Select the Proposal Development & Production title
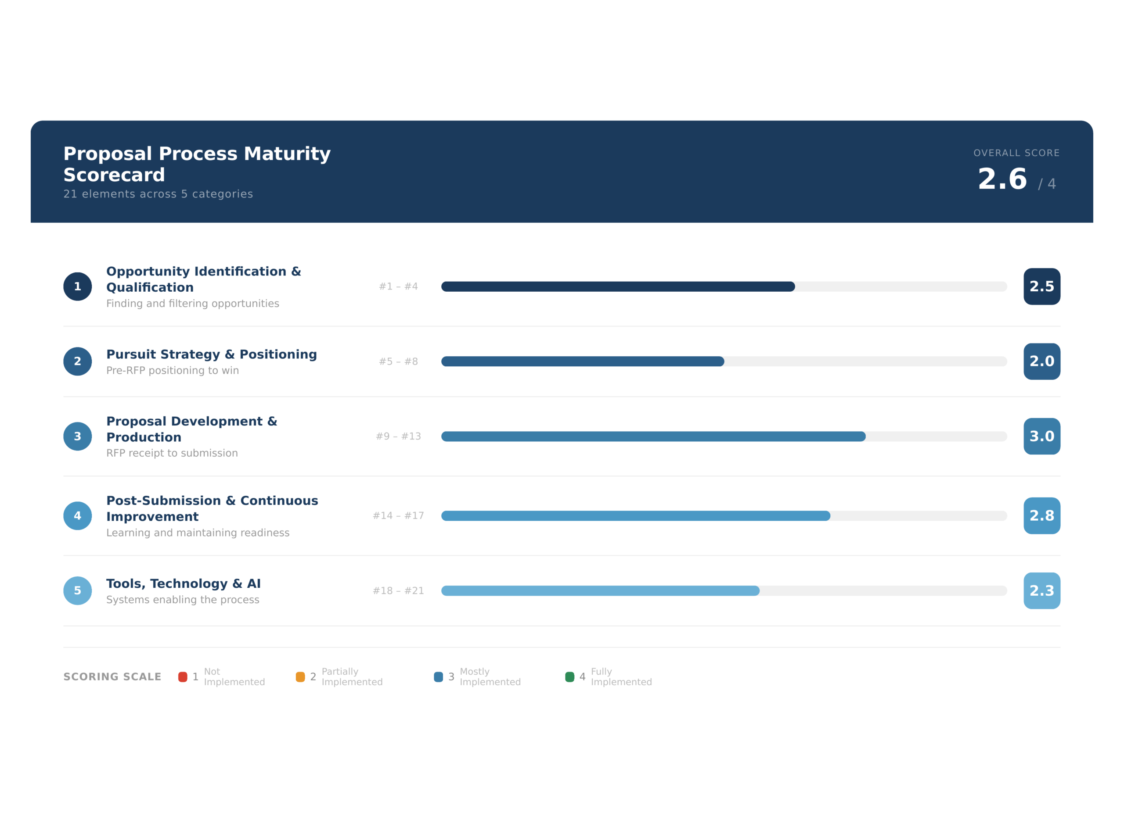The image size is (1124, 837). (x=191, y=429)
